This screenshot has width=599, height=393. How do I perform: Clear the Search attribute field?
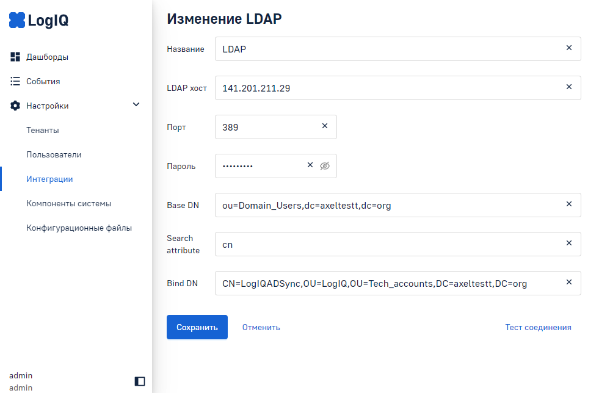pos(569,243)
